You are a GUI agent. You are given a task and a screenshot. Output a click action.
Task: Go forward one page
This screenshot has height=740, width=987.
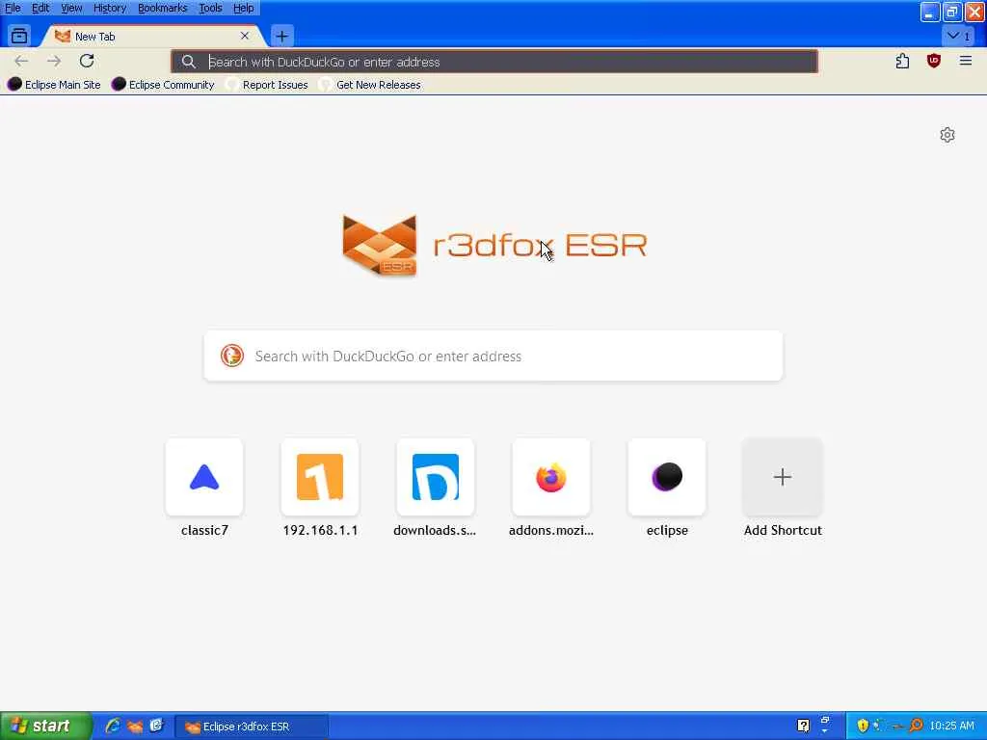(x=54, y=61)
